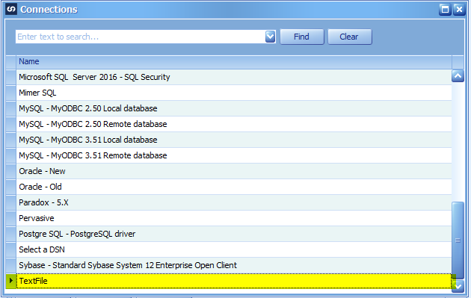Select 'MySQL - MyODBC 3.51 Local database'
Viewport: 471px width, 298px height.
click(234, 140)
